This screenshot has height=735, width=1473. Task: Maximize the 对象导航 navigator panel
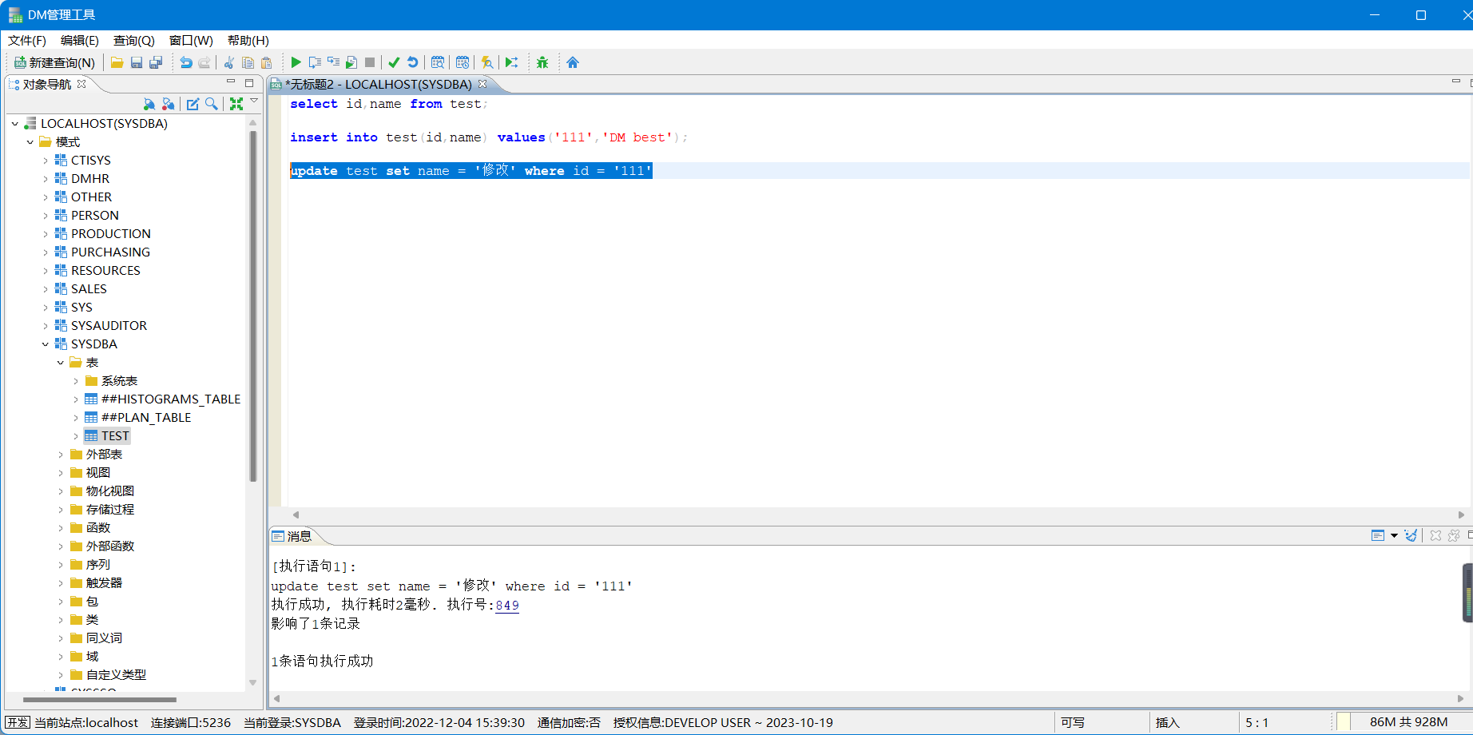point(249,82)
